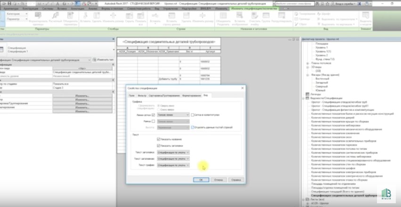The width and height of the screenshot is (401, 207).
Task: Click the Ungroup headers ribbon icon
Action: (x=281, y=16)
